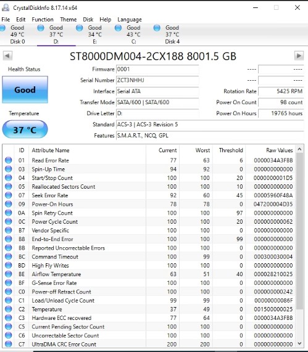Click the Raw Values column header

tap(280, 150)
